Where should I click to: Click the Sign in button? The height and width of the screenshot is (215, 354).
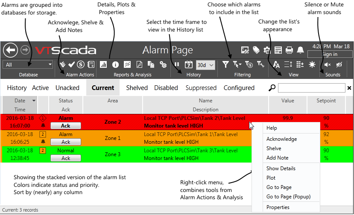[329, 54]
